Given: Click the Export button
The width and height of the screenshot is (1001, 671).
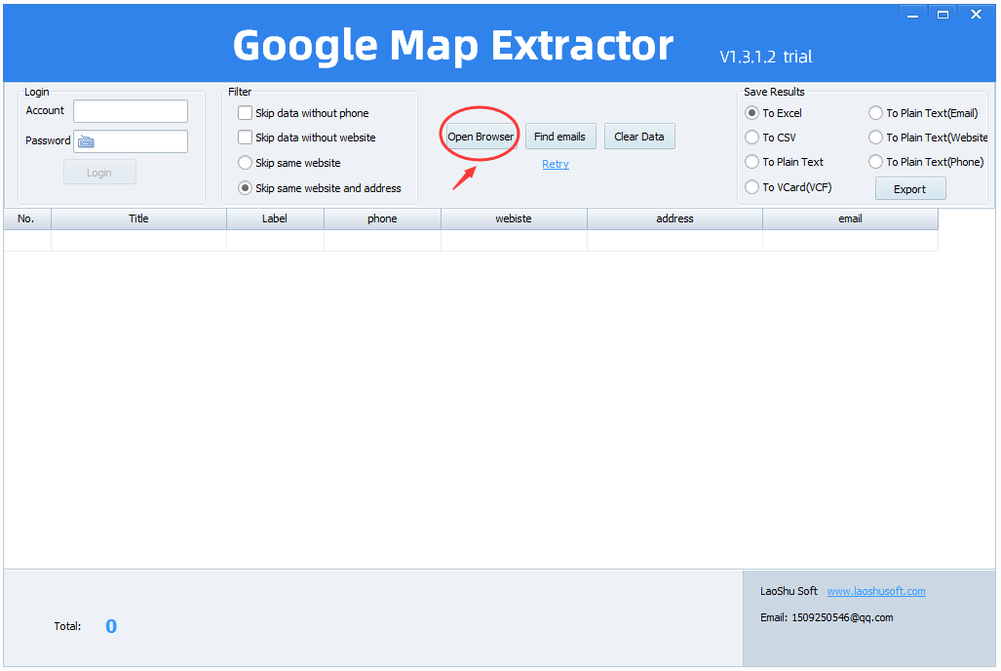Looking at the screenshot, I should pyautogui.click(x=909, y=189).
